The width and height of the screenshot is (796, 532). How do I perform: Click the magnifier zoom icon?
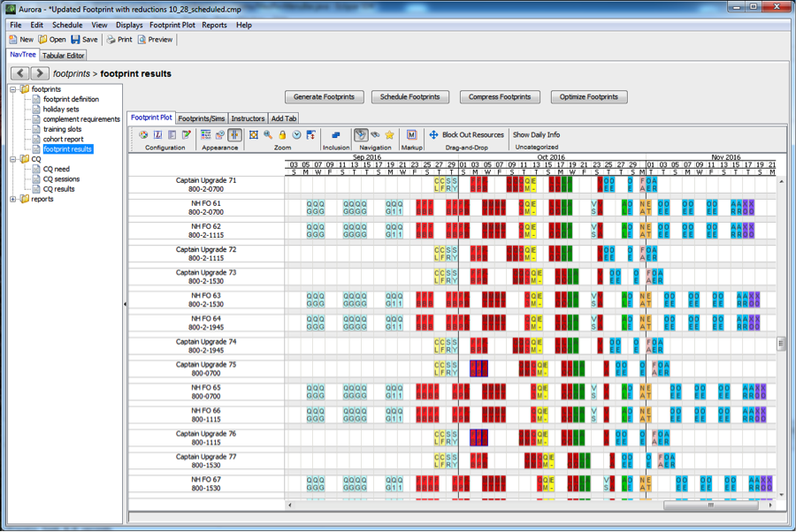point(267,135)
